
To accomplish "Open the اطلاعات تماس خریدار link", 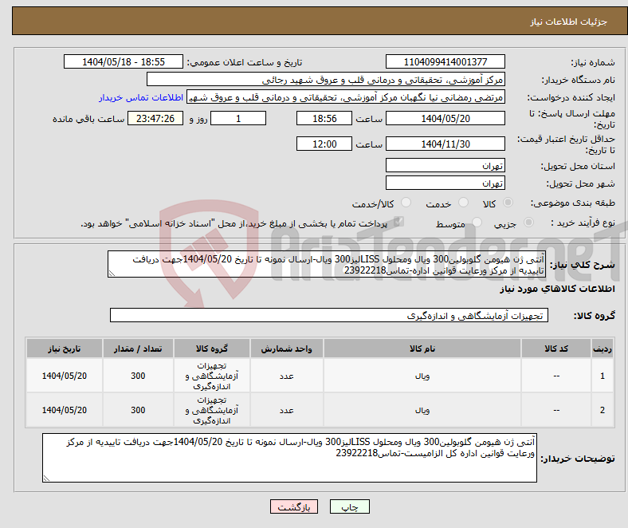I will pos(141,97).
